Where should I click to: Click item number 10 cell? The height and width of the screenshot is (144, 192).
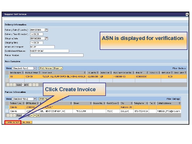click(x=17, y=77)
